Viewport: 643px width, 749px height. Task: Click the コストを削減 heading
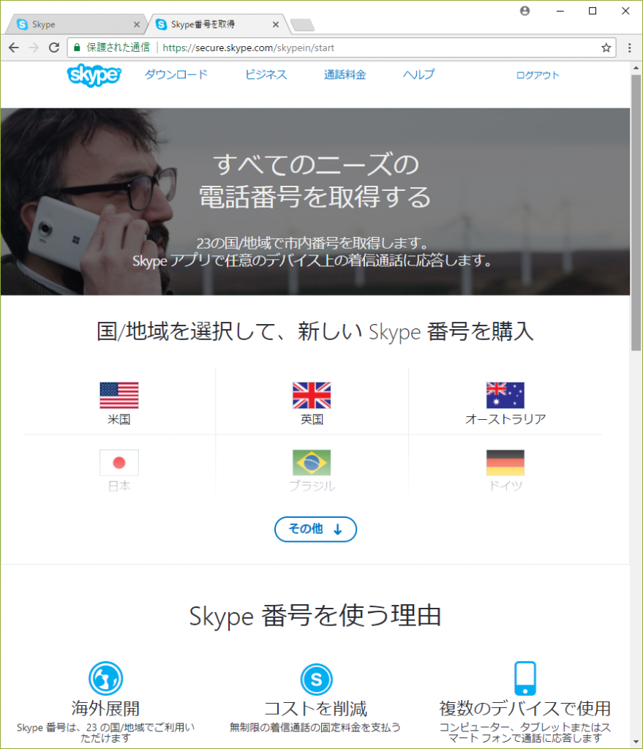coord(316,708)
